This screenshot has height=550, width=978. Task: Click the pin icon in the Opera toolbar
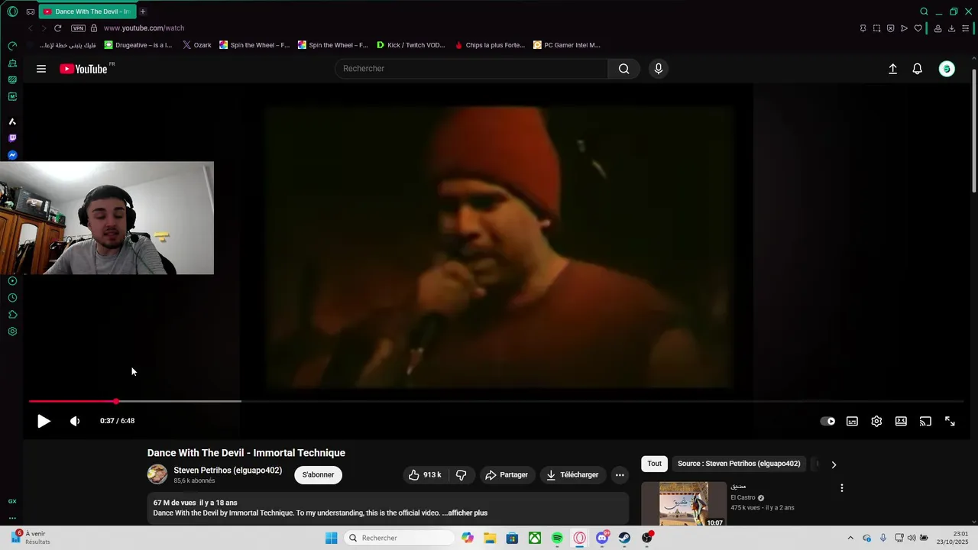click(863, 28)
